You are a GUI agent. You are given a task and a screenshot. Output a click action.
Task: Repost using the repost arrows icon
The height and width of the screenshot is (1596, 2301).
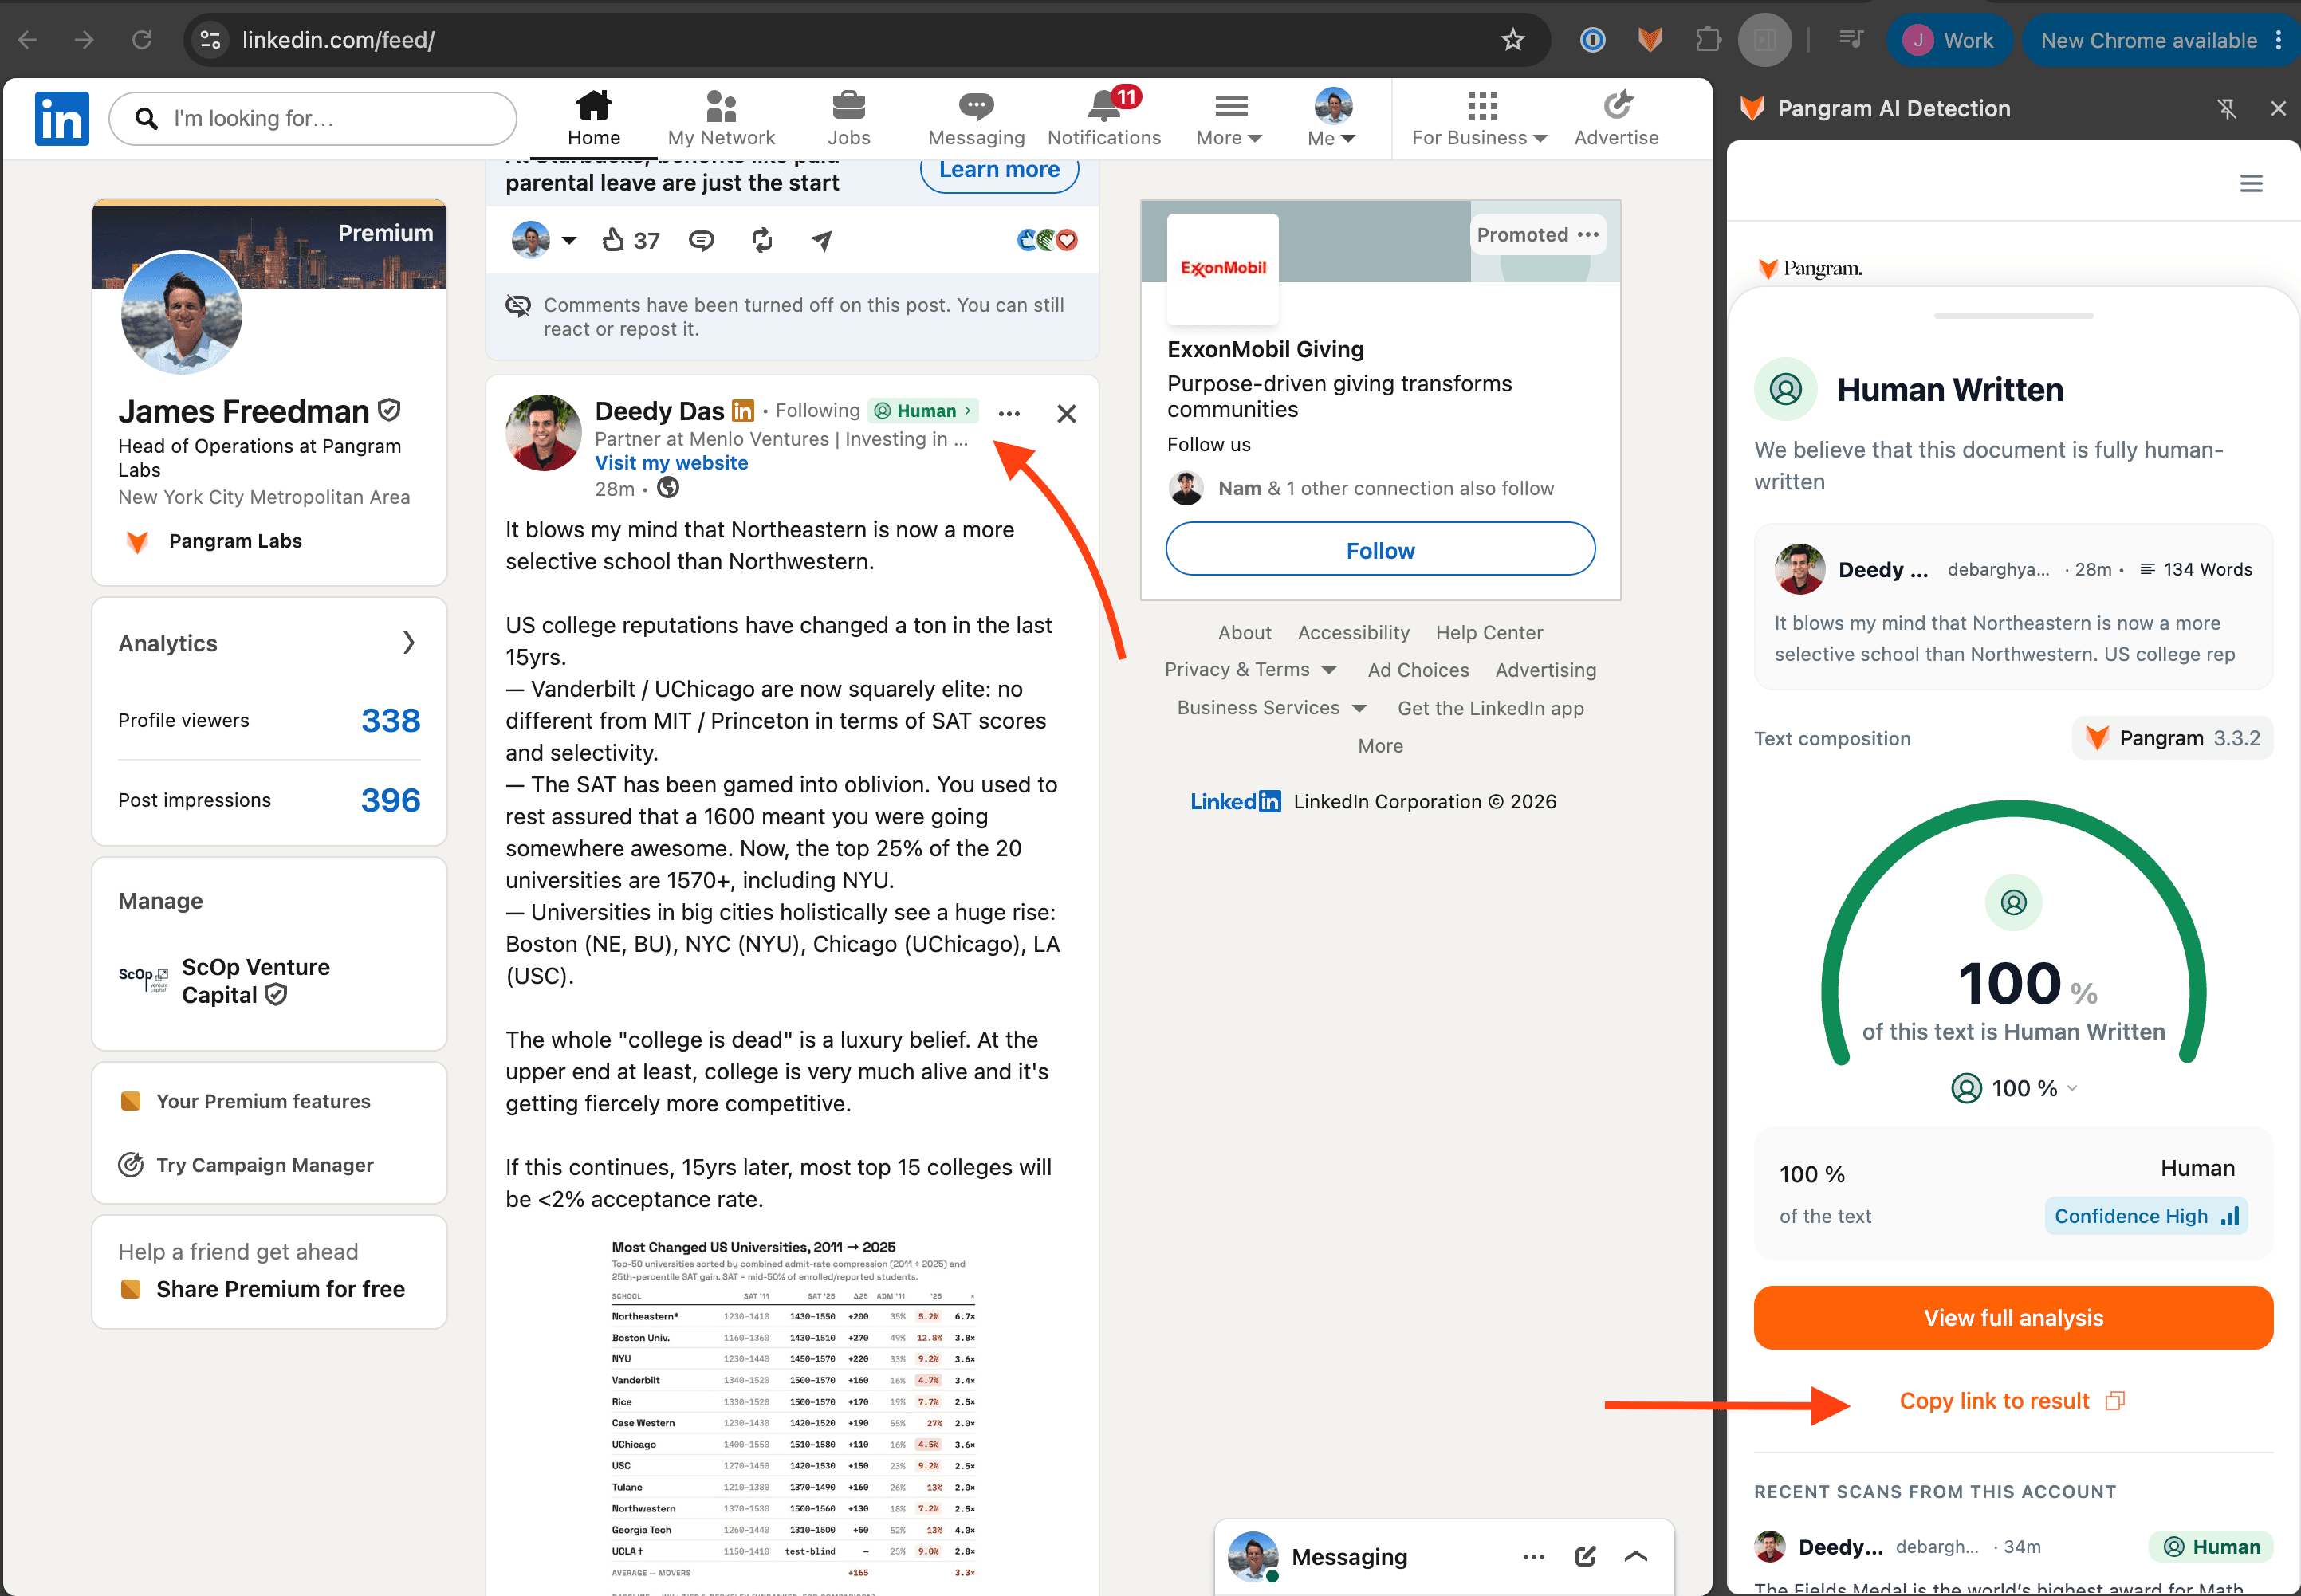coord(762,240)
